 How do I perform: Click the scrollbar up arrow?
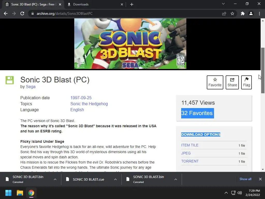click(263, 21)
